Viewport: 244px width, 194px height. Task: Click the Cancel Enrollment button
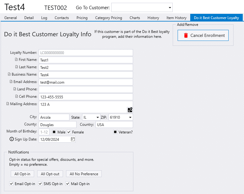(203, 35)
